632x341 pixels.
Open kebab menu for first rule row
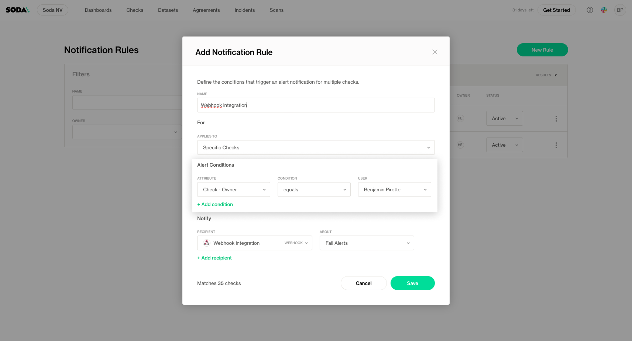(556, 119)
